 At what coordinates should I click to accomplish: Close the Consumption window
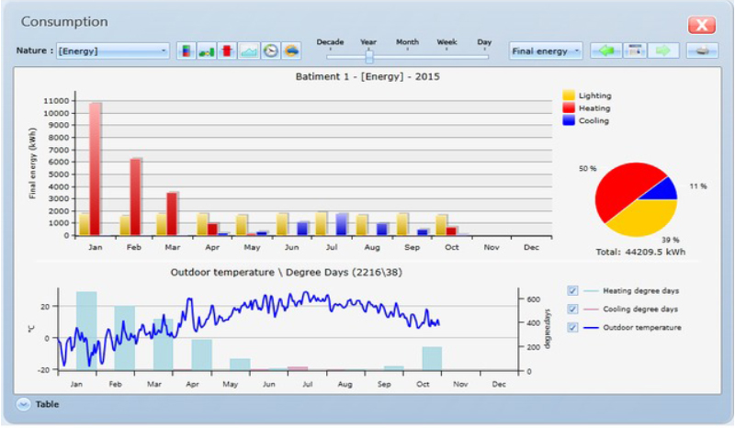[x=701, y=25]
